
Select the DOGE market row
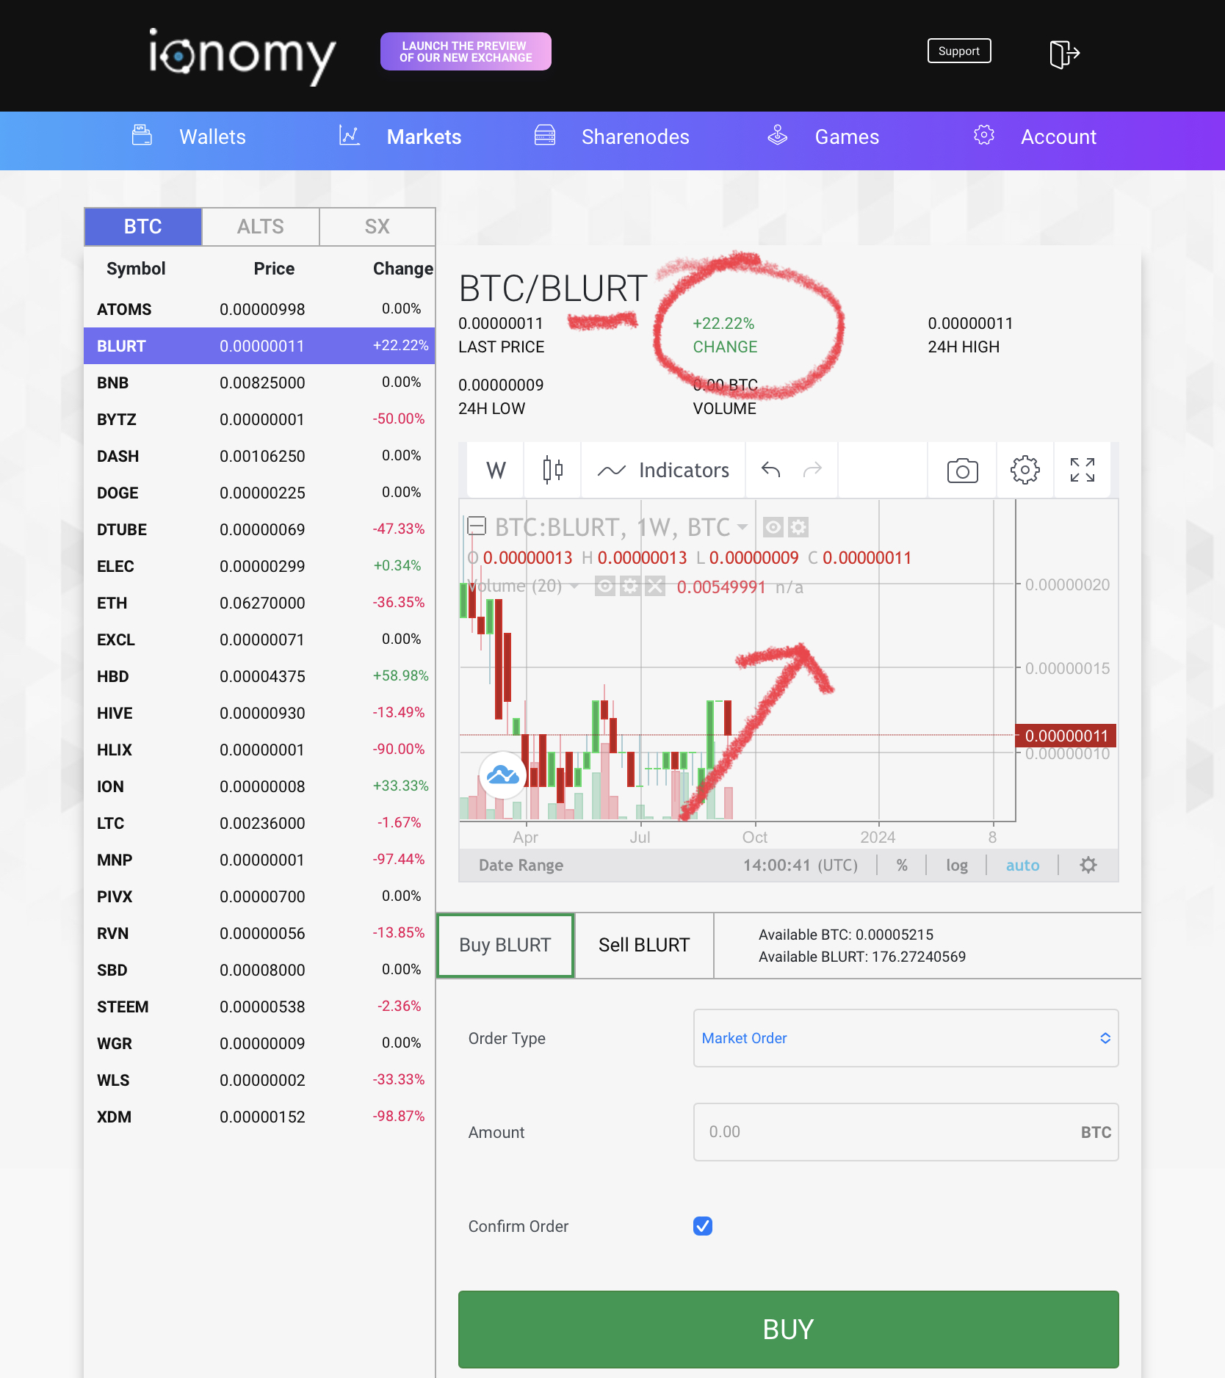click(259, 493)
